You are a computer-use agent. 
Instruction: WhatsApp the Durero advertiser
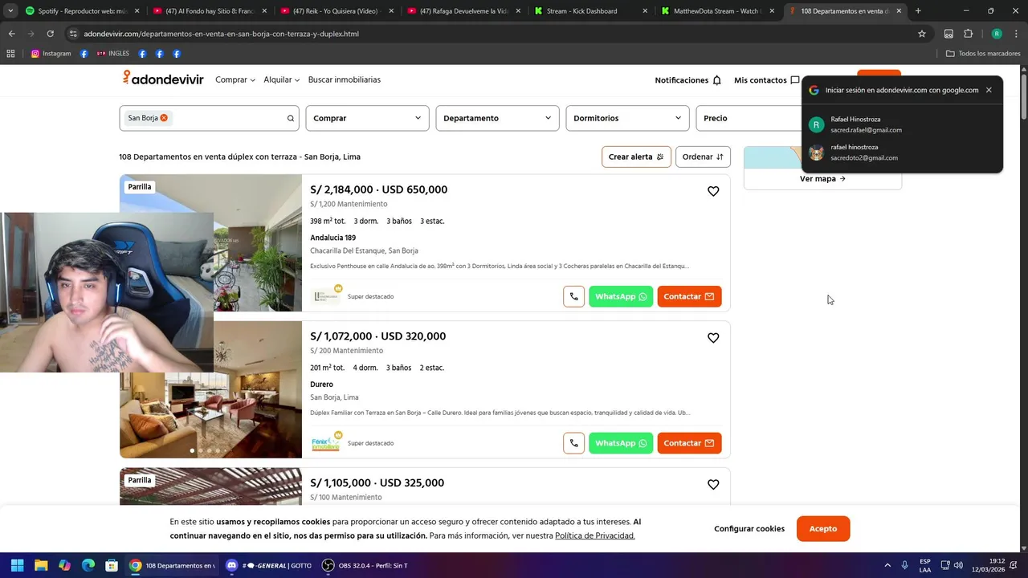click(x=621, y=443)
